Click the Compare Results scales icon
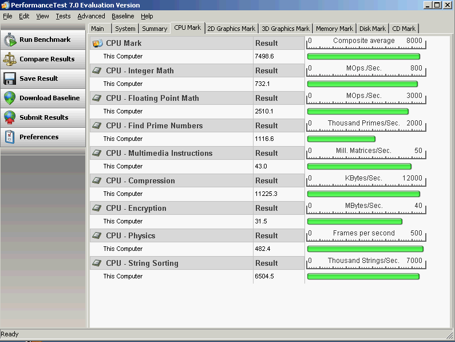 click(10, 59)
